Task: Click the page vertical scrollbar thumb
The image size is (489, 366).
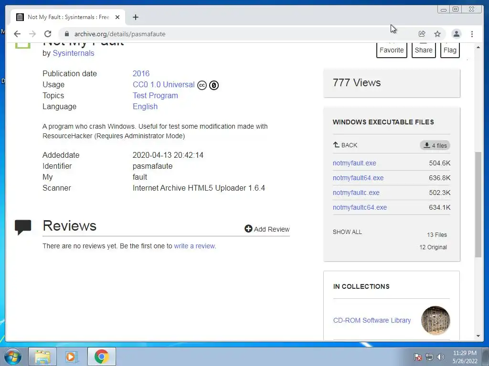Action: point(478,204)
